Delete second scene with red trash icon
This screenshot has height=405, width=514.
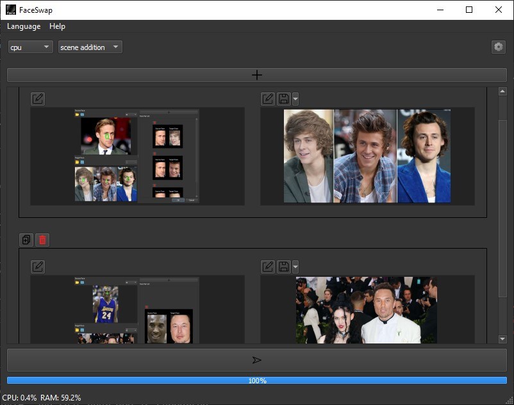click(x=42, y=240)
